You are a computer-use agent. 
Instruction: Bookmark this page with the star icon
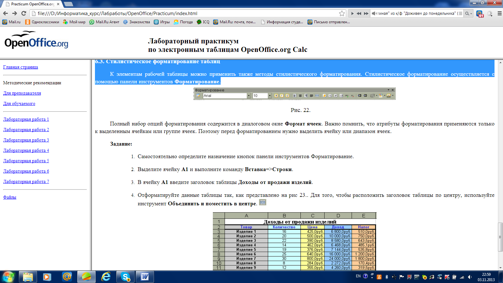pyautogui.click(x=342, y=13)
